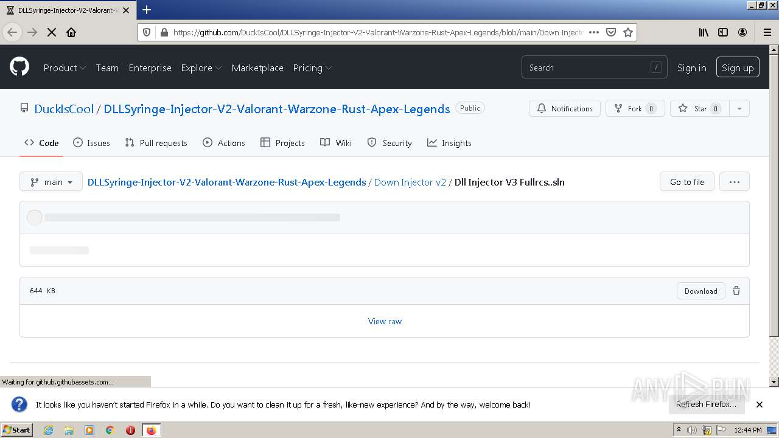This screenshot has width=779, height=438.
Task: Open the Library icon in Firefox toolbar
Action: click(x=704, y=32)
